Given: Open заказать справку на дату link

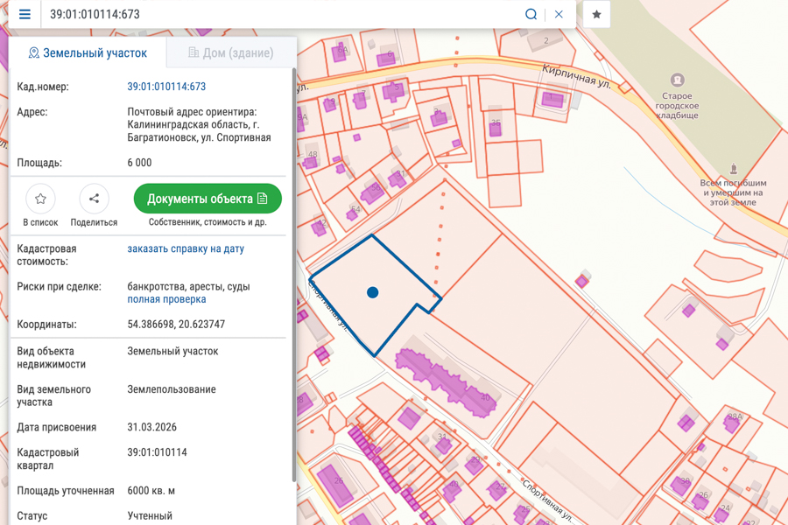Looking at the screenshot, I should 186,248.
